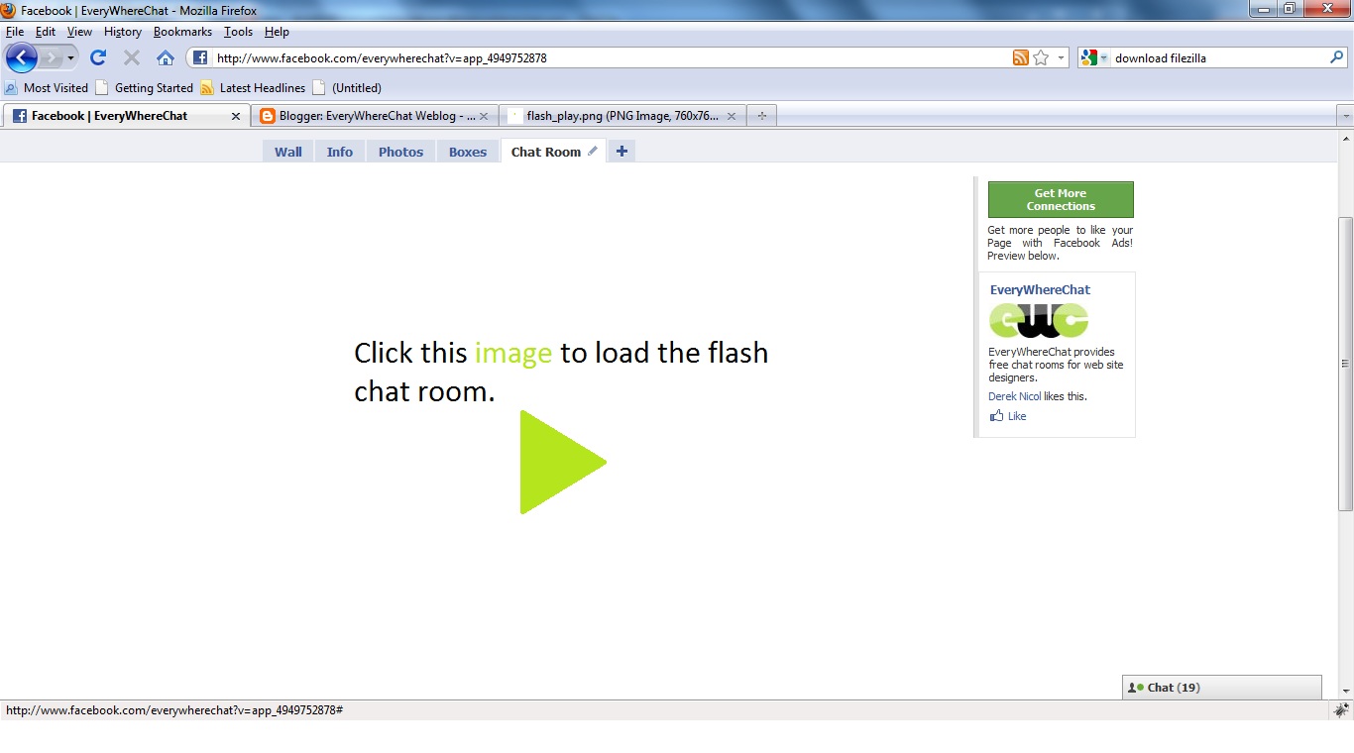Click the scrollbar down arrow

point(1345,691)
